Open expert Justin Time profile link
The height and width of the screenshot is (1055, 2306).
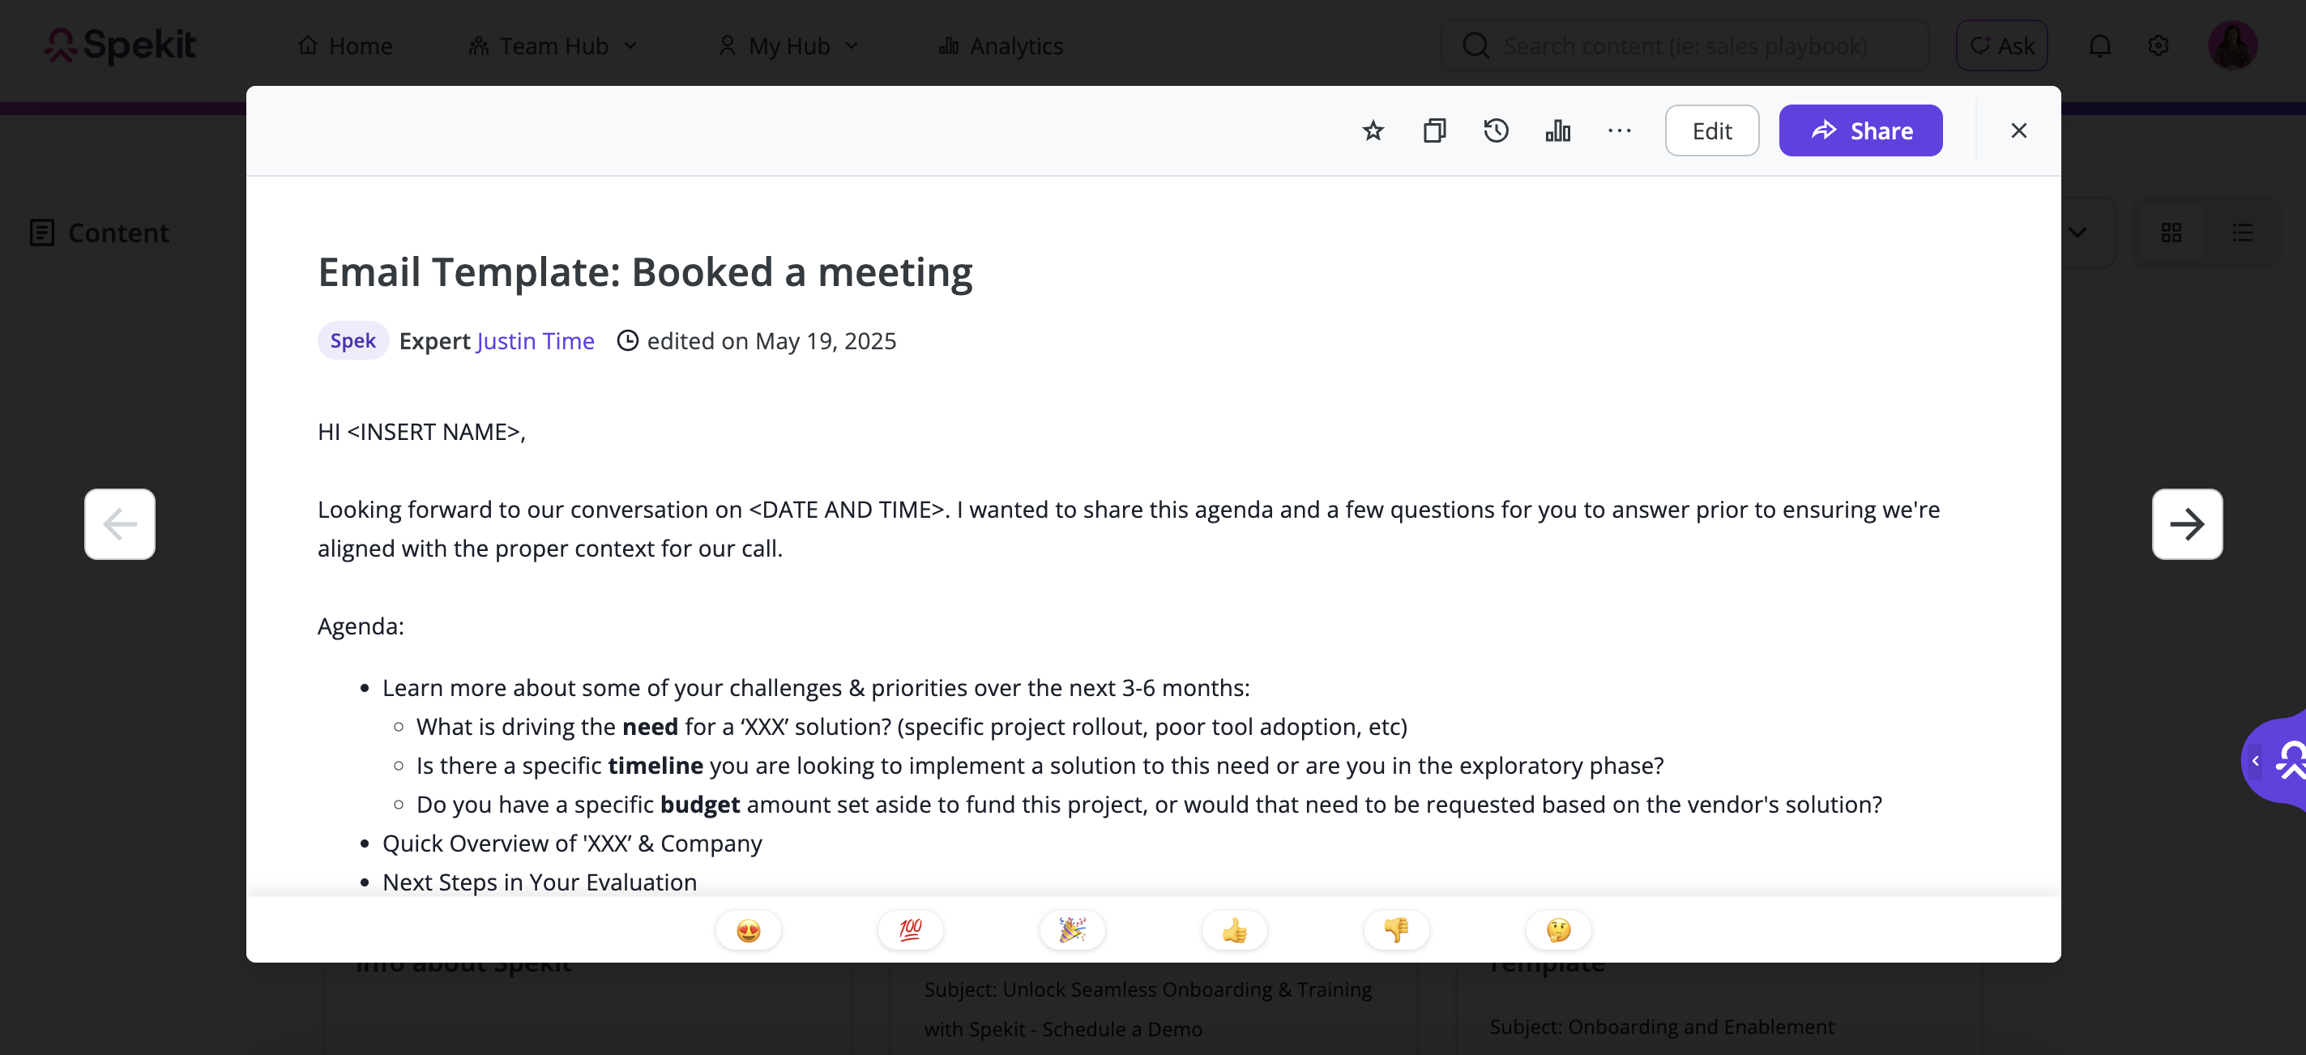coord(536,341)
